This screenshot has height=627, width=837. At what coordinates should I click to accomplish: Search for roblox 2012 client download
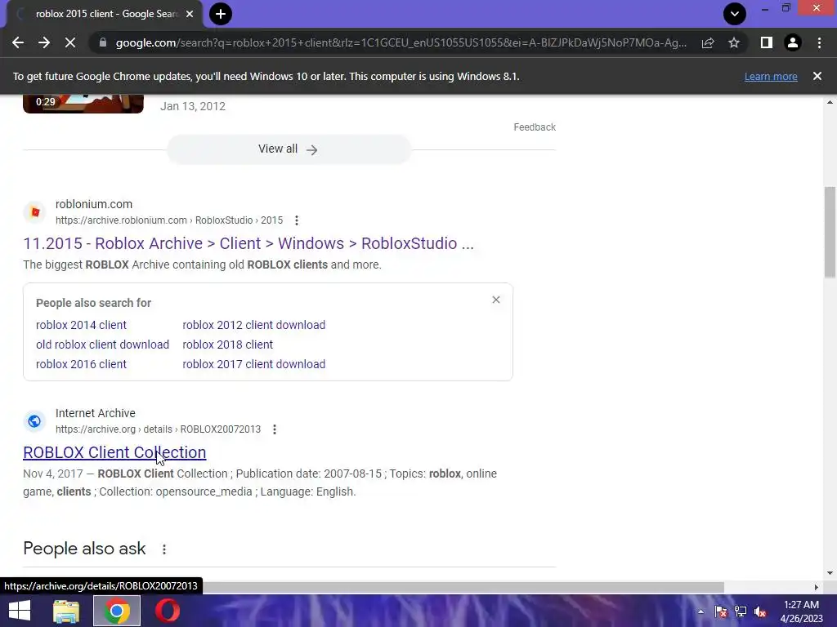[x=254, y=325]
